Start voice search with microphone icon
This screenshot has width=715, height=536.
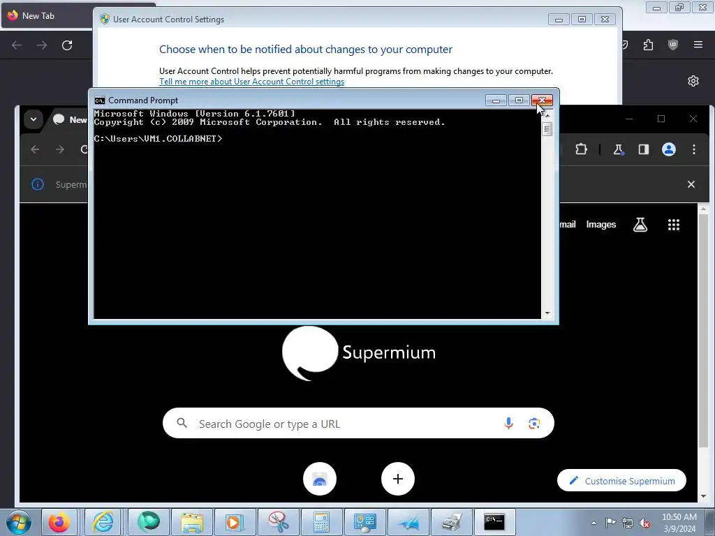pos(509,424)
